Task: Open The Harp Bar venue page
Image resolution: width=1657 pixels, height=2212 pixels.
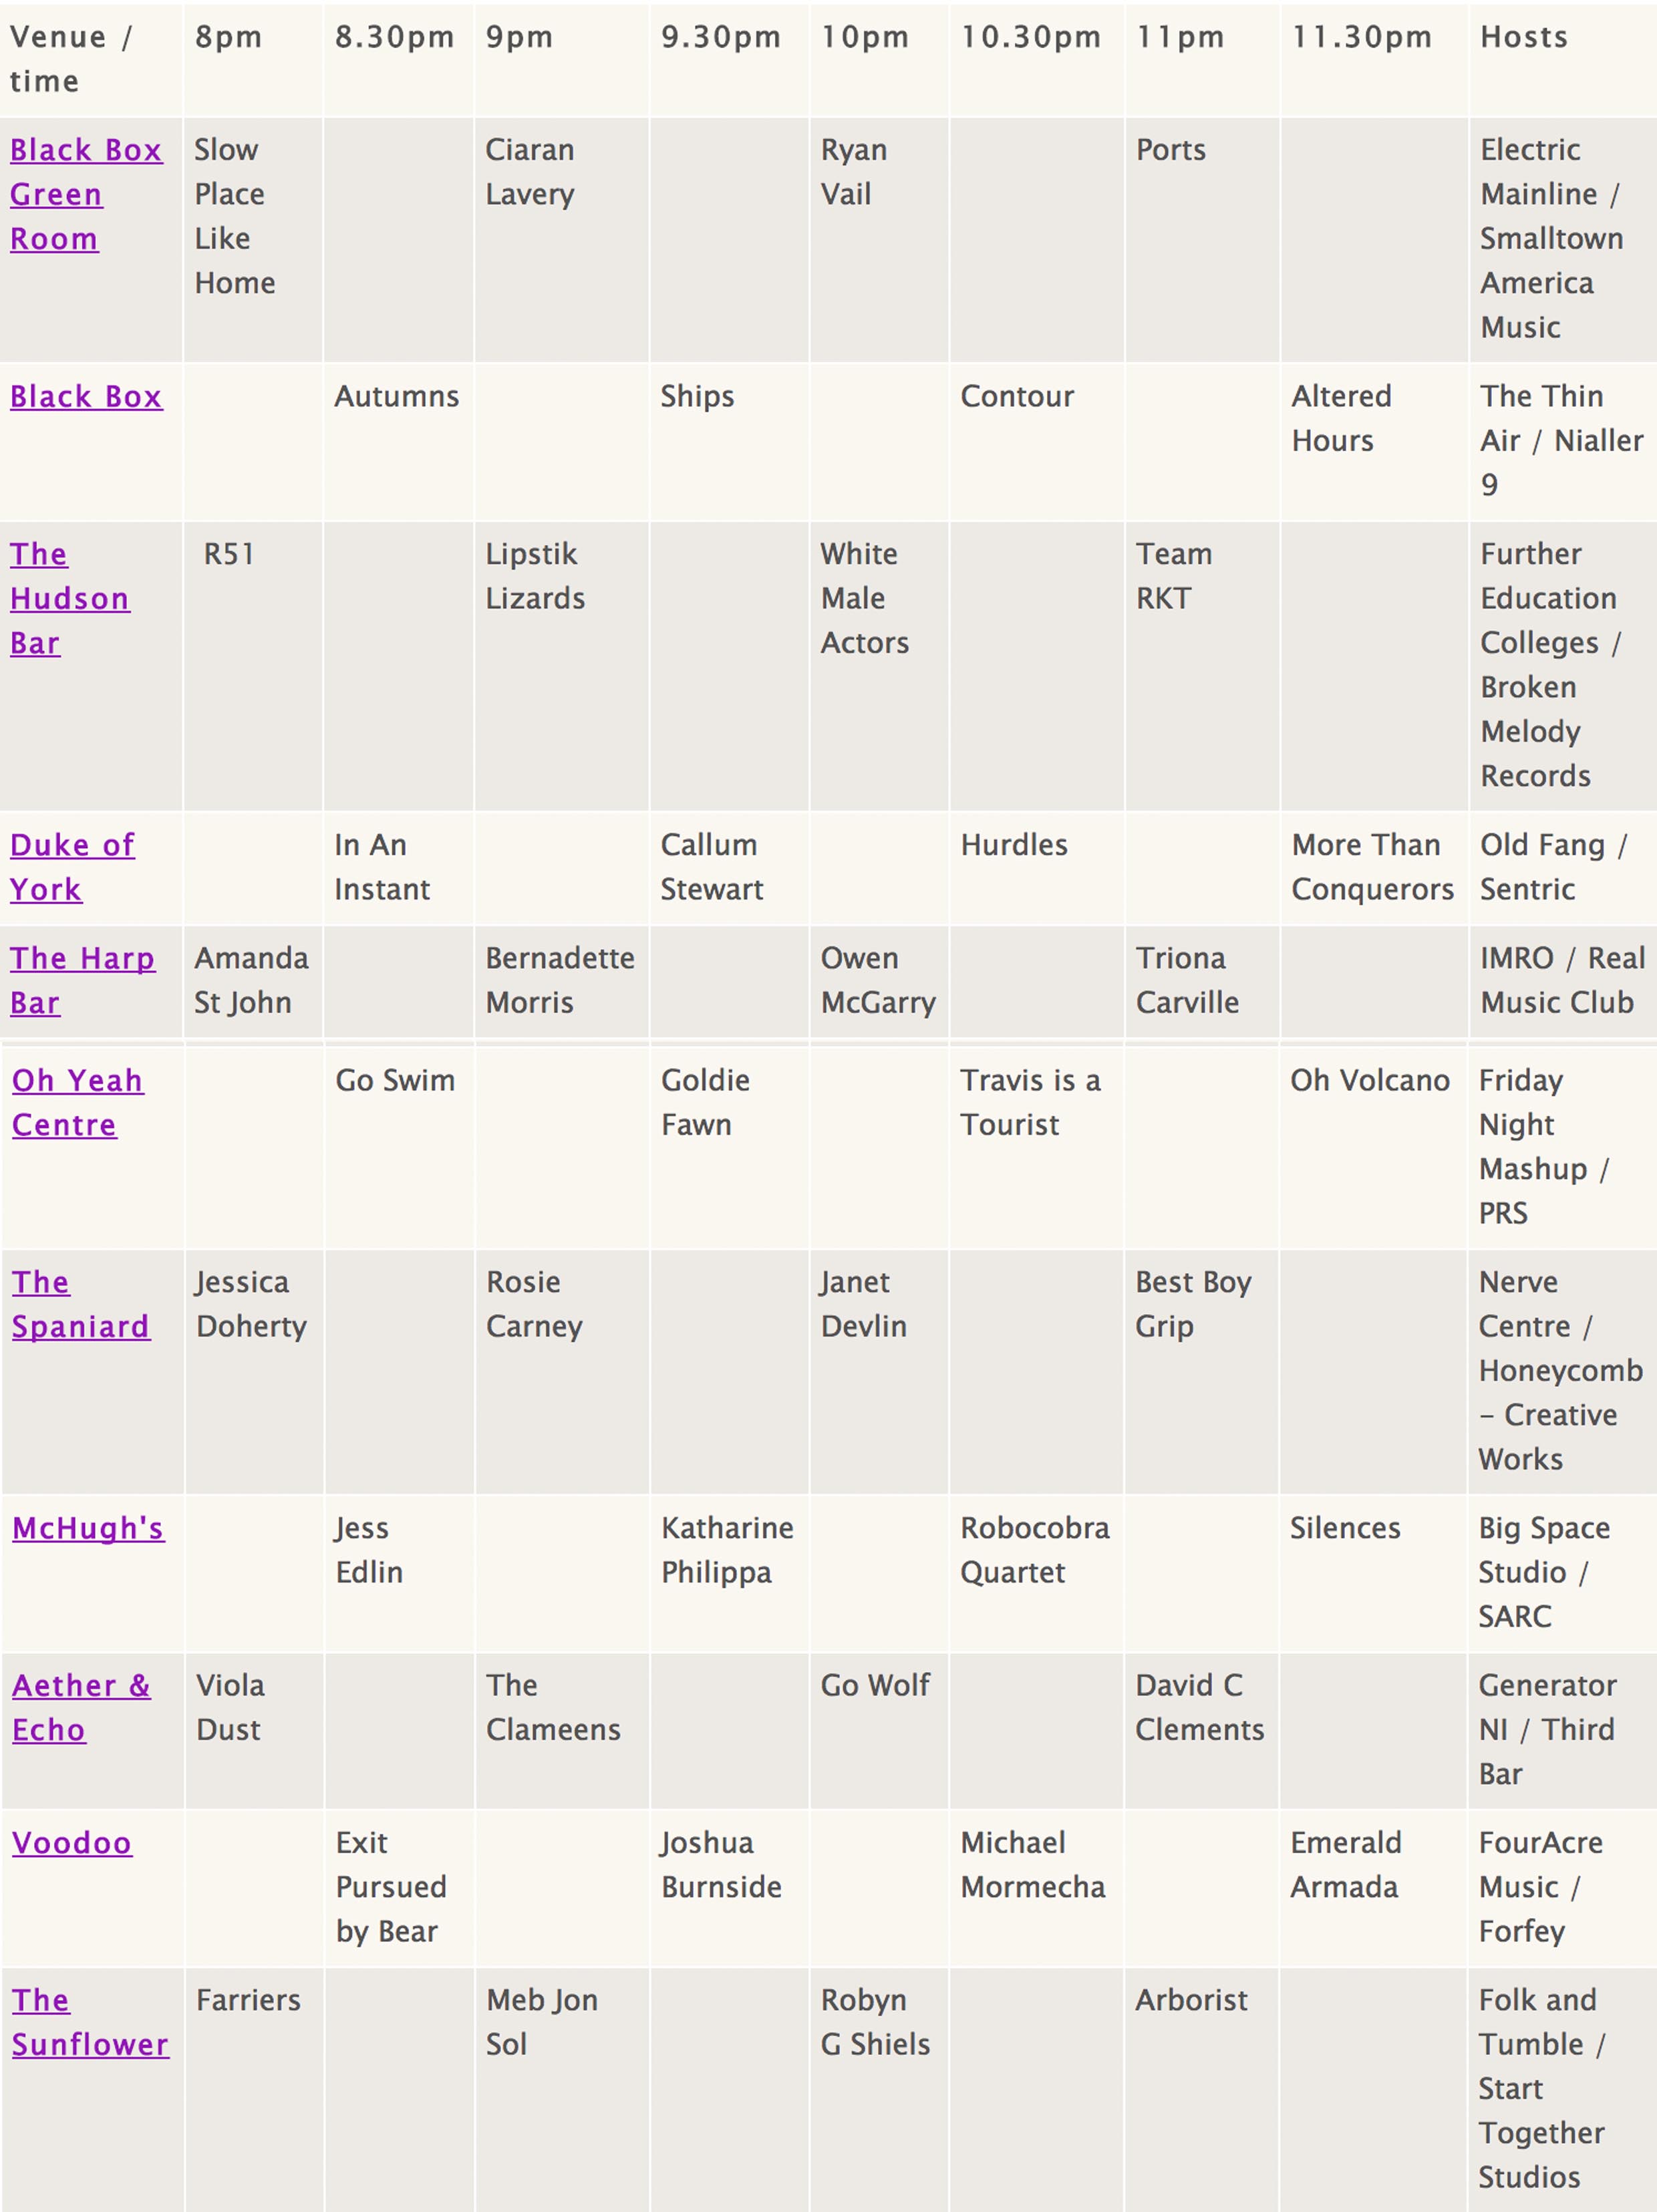Action: 82,980
